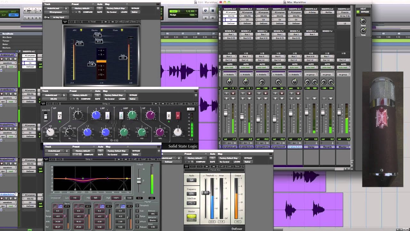This screenshot has width=410, height=231.
Task: Click the HEAT Drive knob
Action: tap(363, 21)
